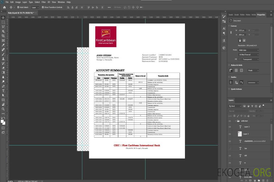Image resolution: width=274 pixels, height=182 pixels.
Task: Set canvas to portrait orientation
Action: (x=240, y=40)
